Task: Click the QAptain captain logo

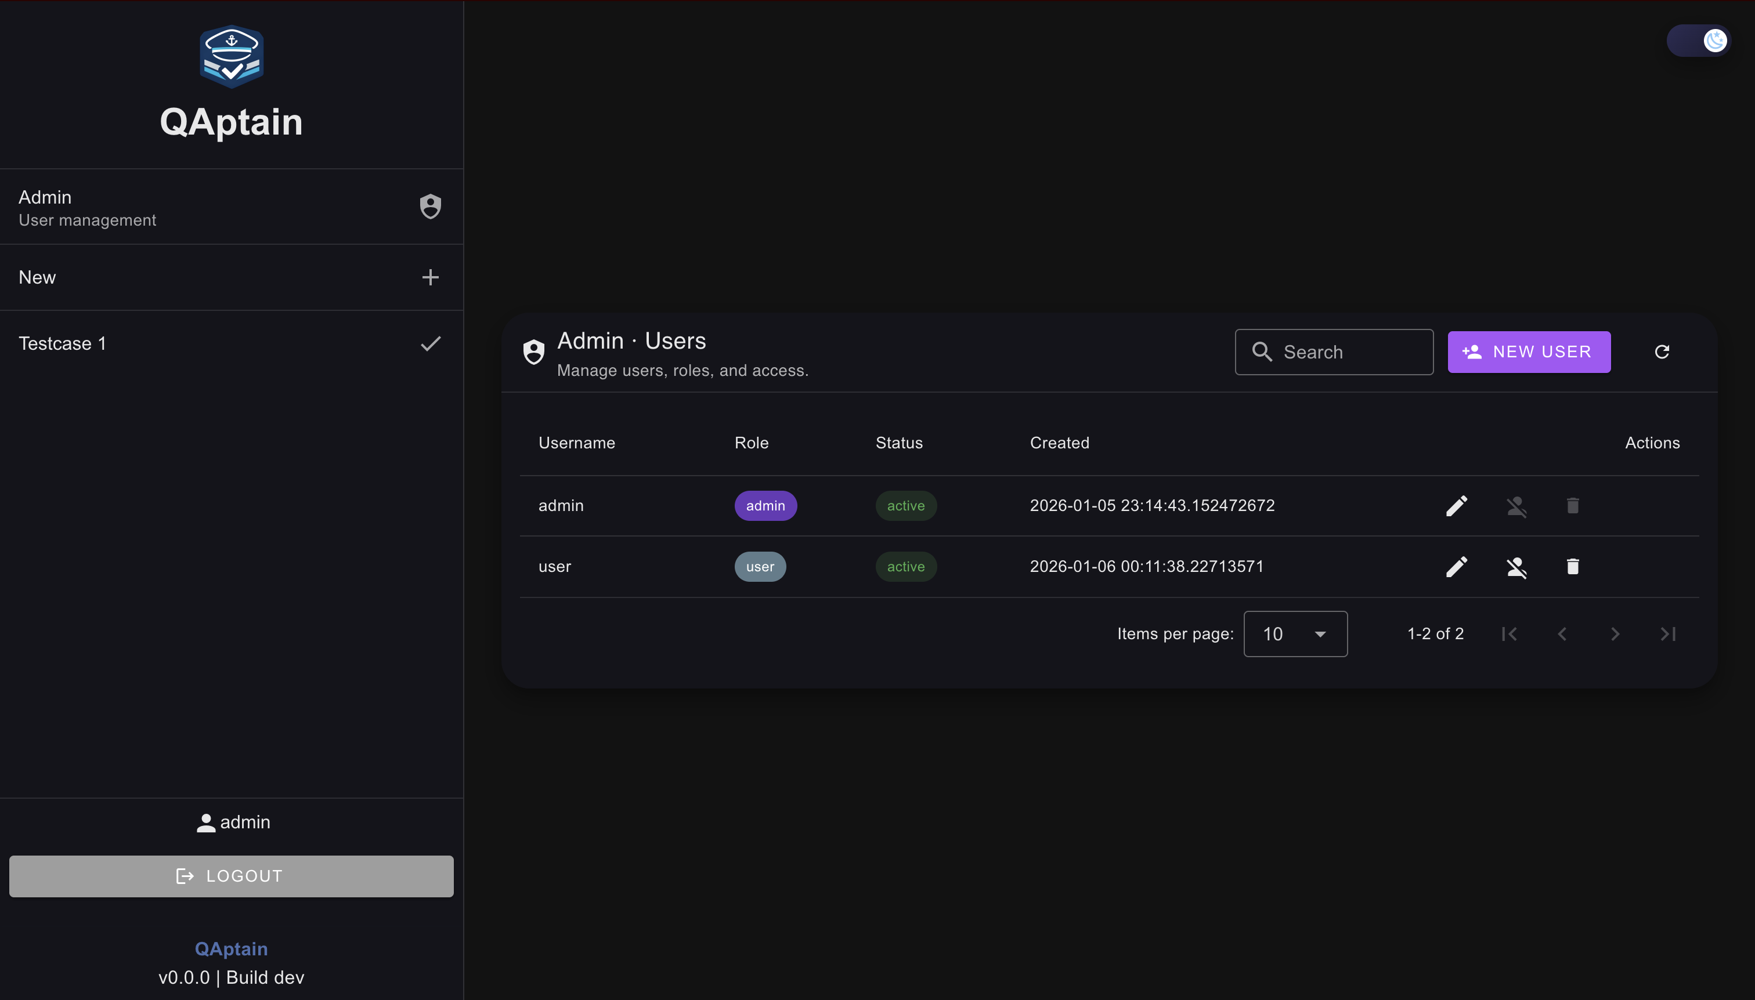Action: (232, 56)
